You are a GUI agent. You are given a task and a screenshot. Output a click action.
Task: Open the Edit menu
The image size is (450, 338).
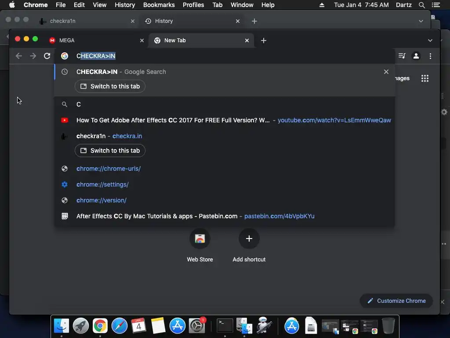79,5
